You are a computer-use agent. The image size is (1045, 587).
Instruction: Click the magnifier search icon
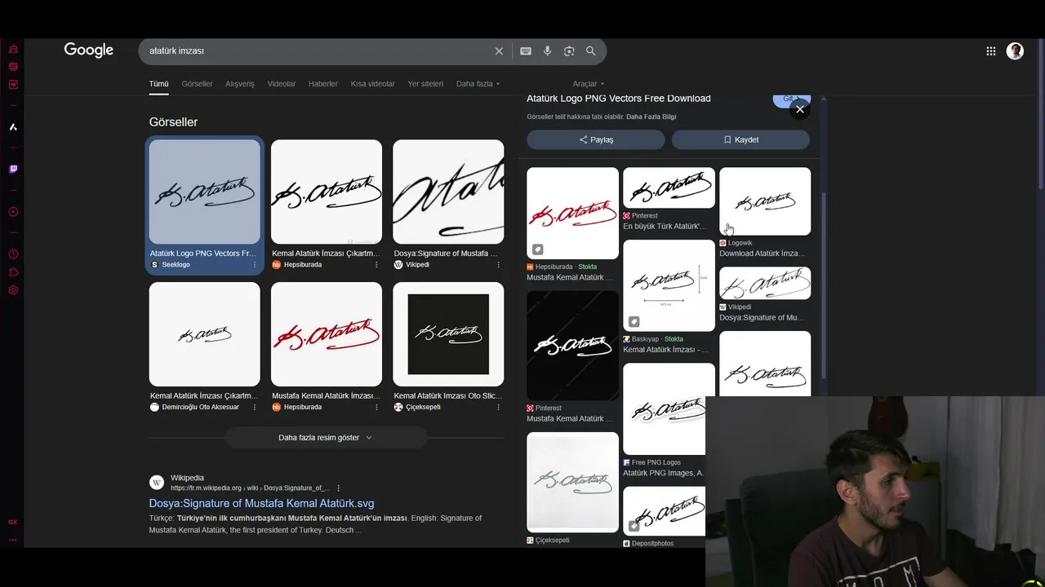(591, 51)
